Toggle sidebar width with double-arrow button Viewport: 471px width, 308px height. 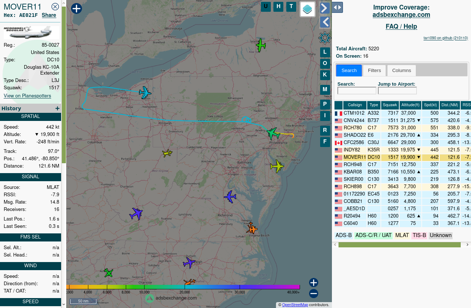[337, 7]
